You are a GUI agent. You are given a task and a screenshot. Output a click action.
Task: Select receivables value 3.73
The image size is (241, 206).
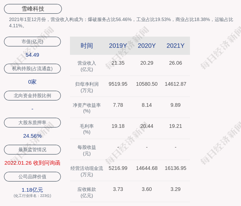(118, 189)
